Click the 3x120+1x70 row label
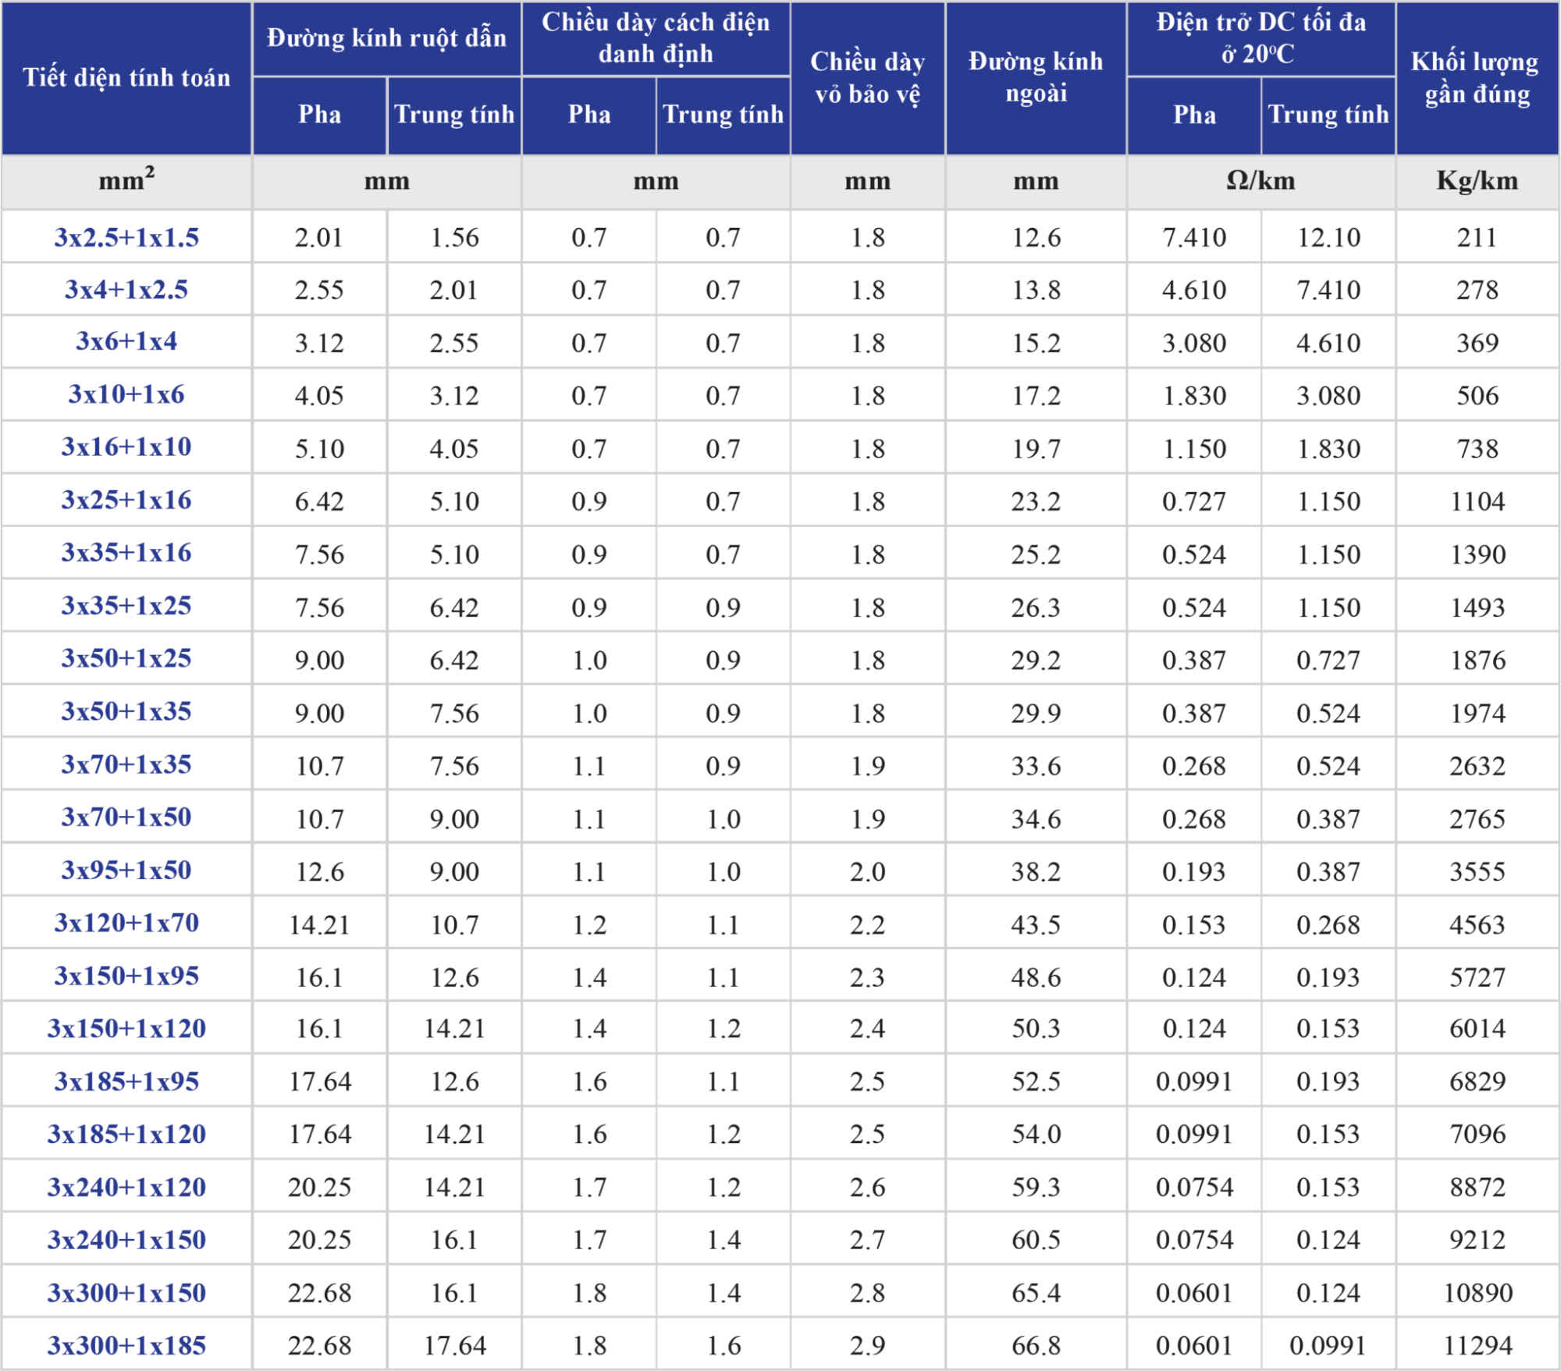 click(x=126, y=923)
